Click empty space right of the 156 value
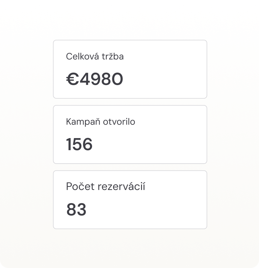Image resolution: width=259 pixels, height=268 pixels. click(149, 145)
